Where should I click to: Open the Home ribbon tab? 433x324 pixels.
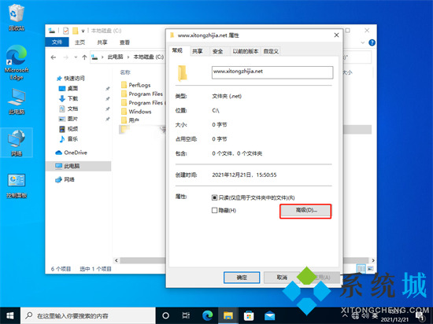click(x=80, y=42)
